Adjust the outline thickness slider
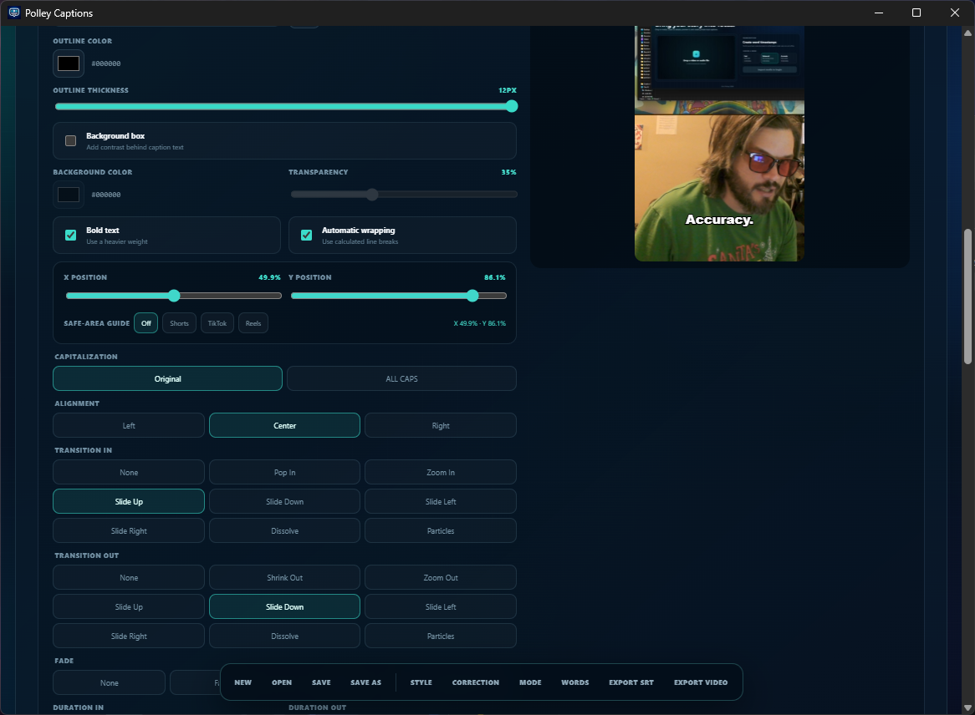975x715 pixels. click(286, 106)
